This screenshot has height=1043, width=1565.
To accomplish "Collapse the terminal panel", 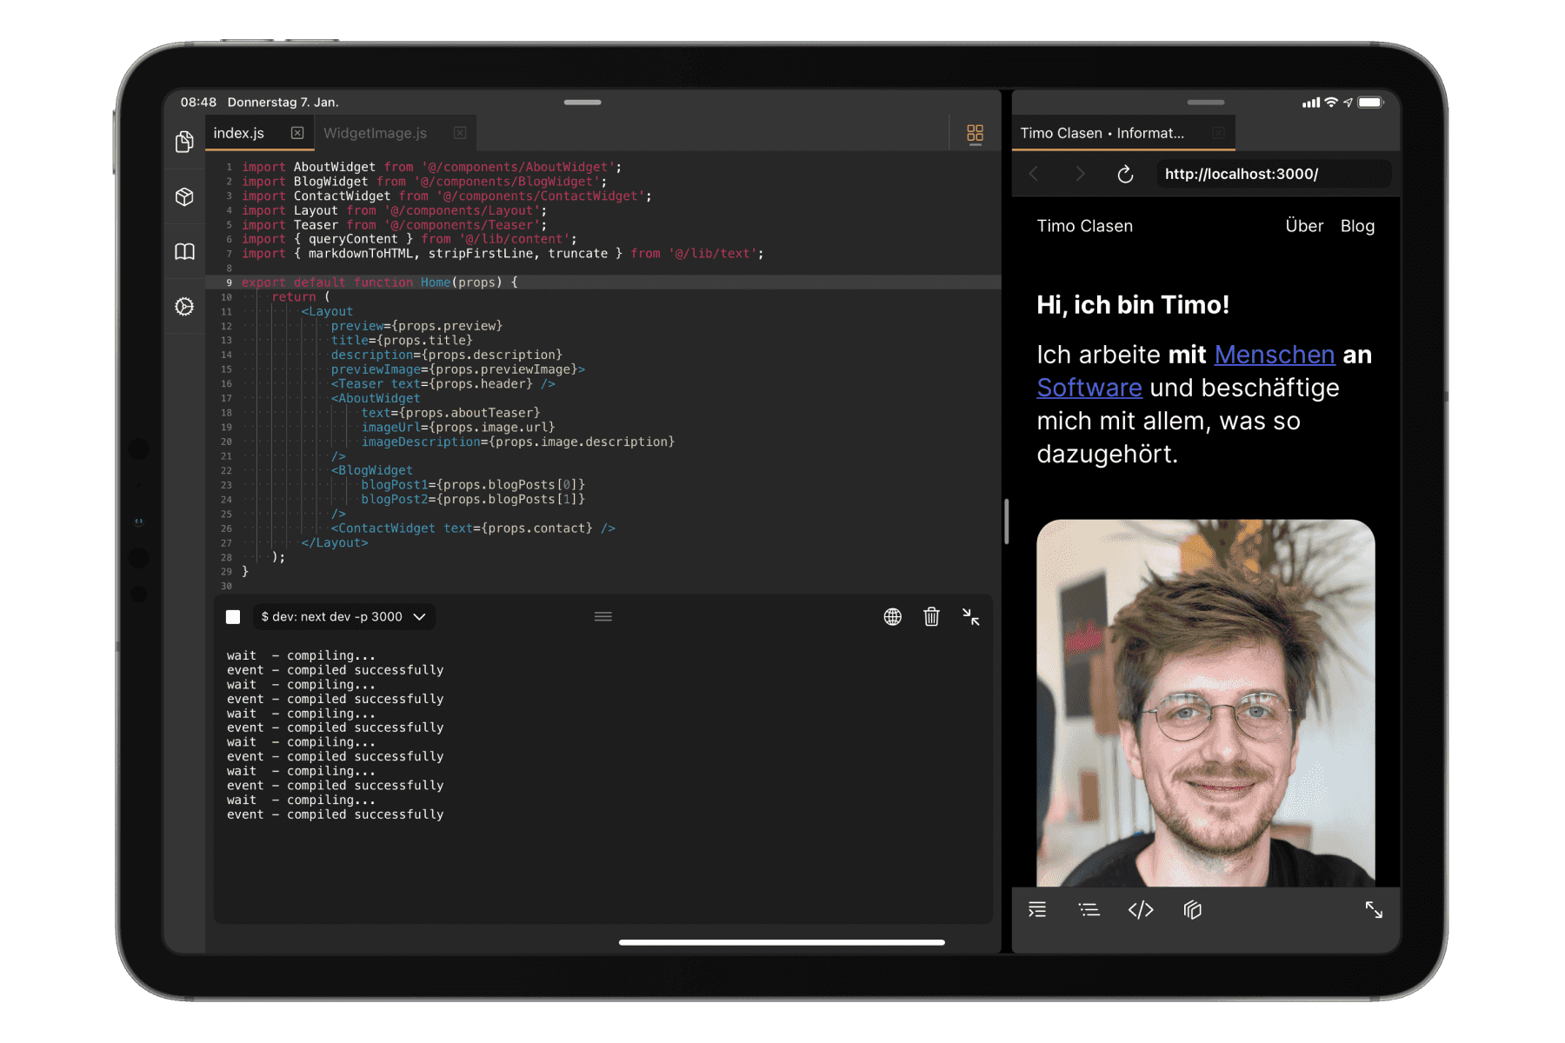I will [972, 618].
